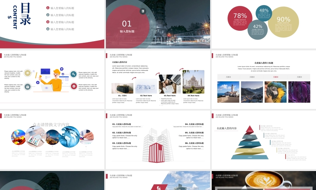Image resolution: width=316 pixels, height=190 pixels.
Task: Click the dark badge icon above 01
Action: [x=143, y=11]
